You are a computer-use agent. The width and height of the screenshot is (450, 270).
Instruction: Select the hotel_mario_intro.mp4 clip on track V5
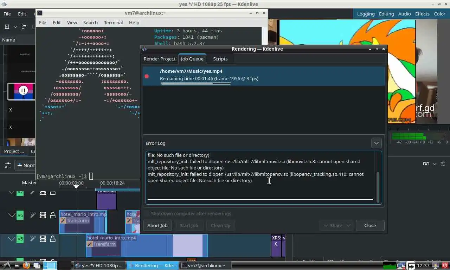coord(147,245)
